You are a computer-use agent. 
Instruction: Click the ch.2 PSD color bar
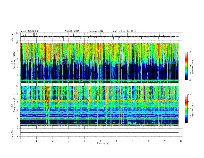(x=186, y=109)
